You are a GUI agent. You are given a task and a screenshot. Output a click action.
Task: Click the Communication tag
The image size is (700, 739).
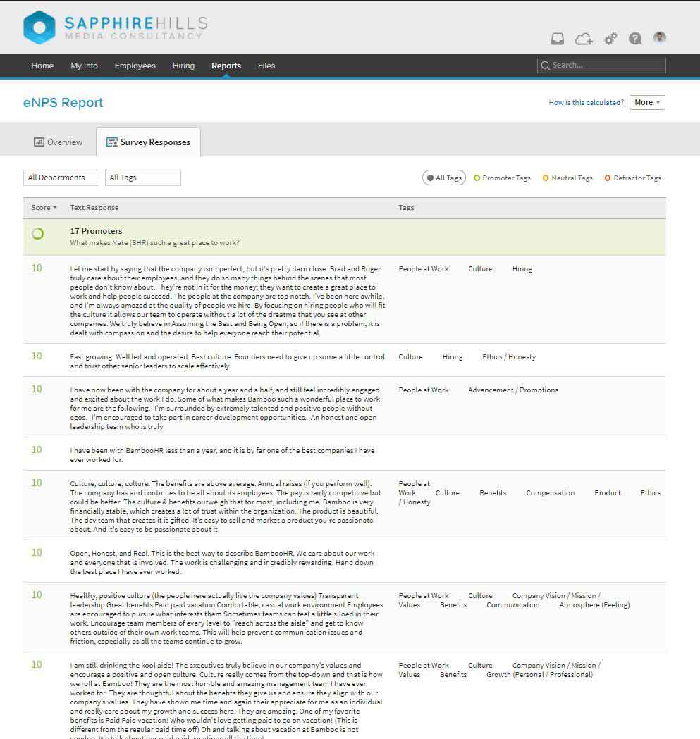pos(513,604)
